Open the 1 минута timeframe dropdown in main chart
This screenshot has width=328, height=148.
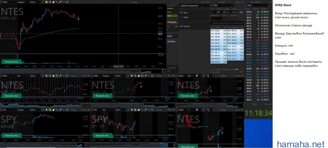(22, 2)
